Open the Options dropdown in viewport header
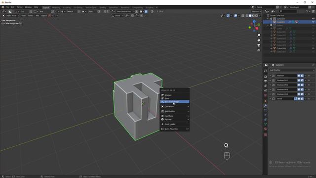 (x=256, y=11)
